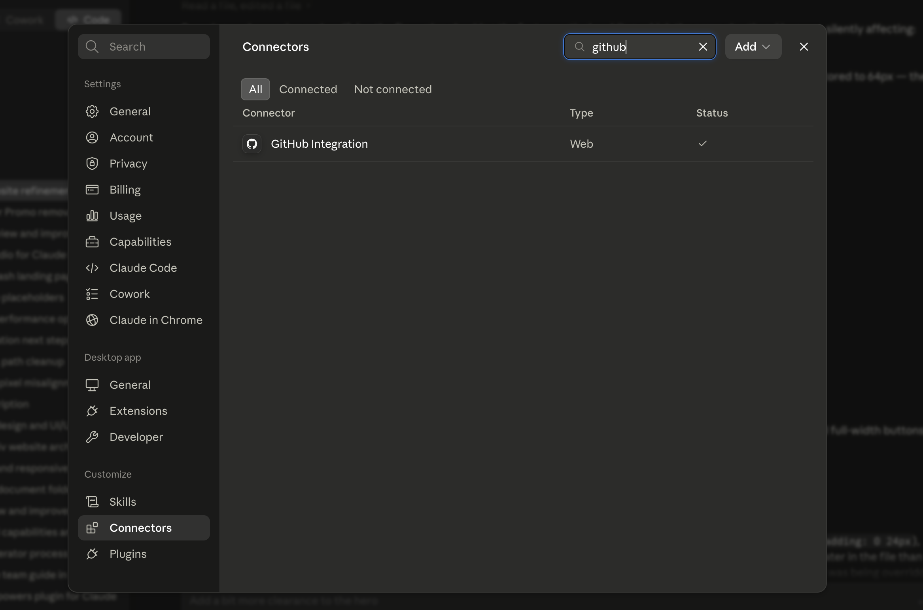Open Extensions settings page
Screen dimensions: 923x610
144,411
